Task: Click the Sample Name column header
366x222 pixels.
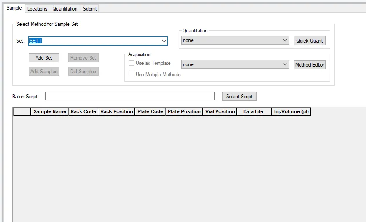Action: click(x=50, y=112)
